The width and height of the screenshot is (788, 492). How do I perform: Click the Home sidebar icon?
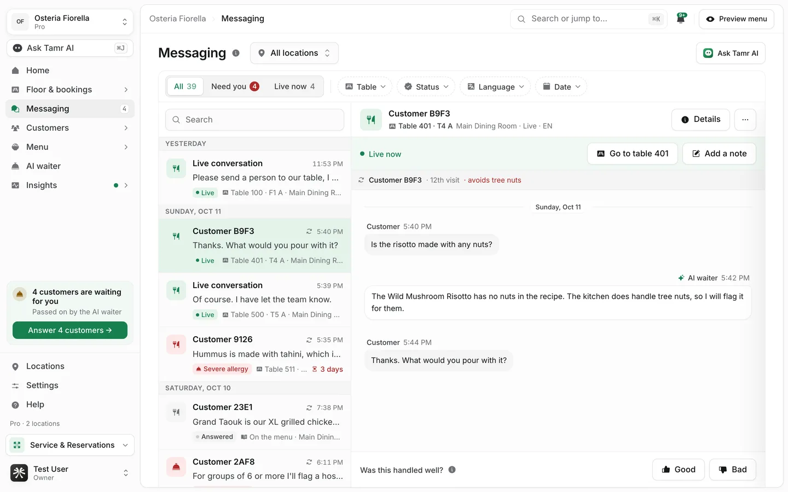tap(15, 71)
